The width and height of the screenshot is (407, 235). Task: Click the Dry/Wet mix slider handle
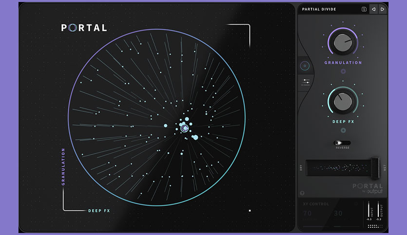375,168
